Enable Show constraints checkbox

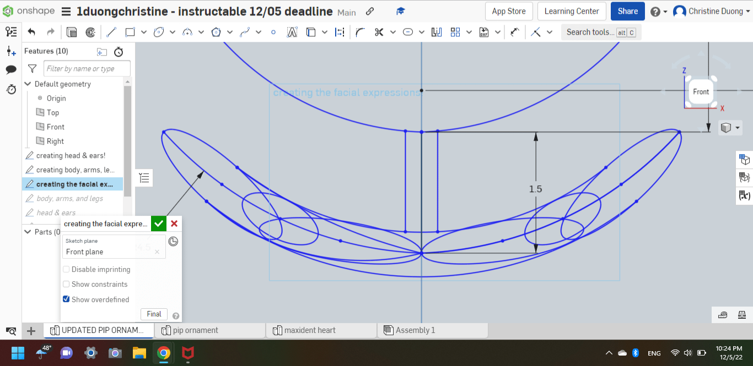[66, 284]
